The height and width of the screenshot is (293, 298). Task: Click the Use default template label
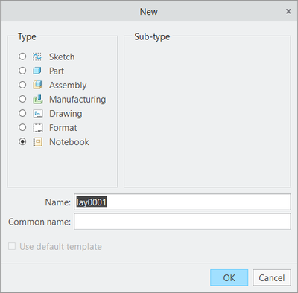click(60, 246)
